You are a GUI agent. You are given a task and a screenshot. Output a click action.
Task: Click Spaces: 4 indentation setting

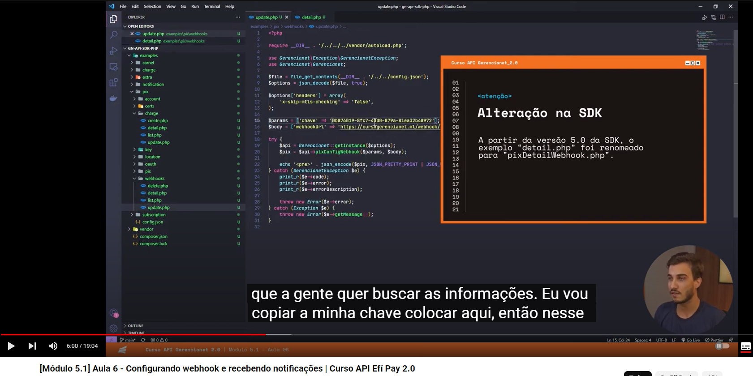[643, 340]
